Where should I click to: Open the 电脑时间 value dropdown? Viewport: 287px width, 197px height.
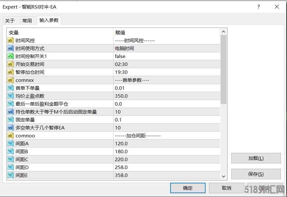(x=167, y=49)
